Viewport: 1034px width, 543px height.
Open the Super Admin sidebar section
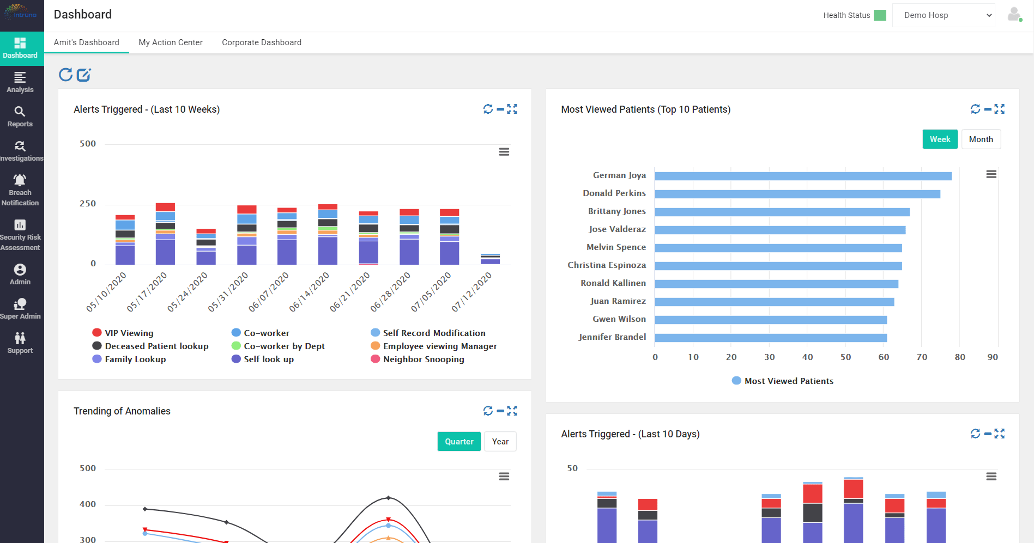coord(20,309)
